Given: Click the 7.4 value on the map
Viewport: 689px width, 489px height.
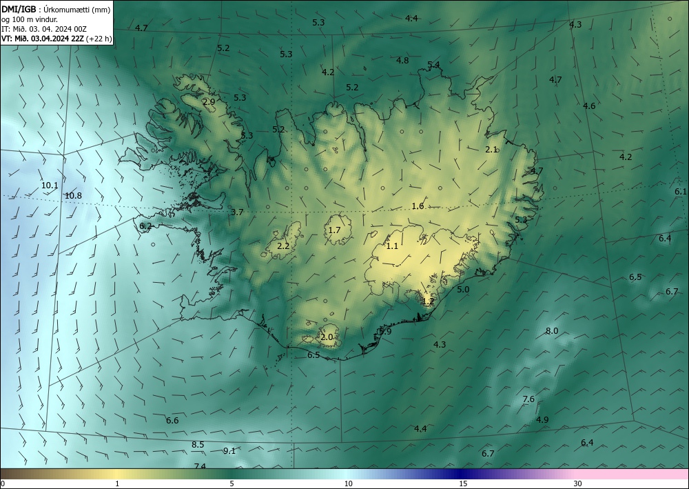Looking at the screenshot, I should click(200, 466).
